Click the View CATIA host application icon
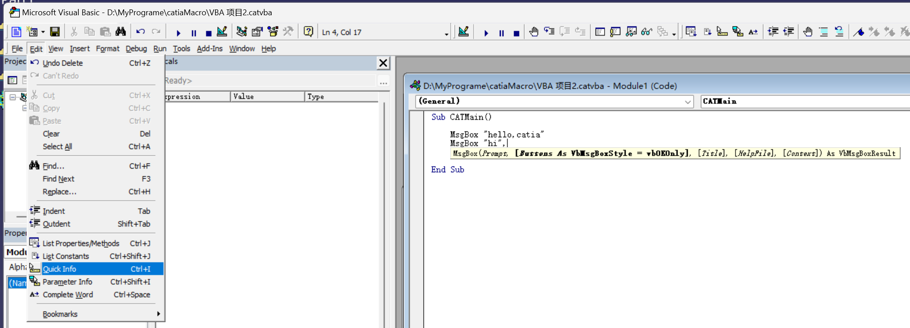 coord(16,32)
